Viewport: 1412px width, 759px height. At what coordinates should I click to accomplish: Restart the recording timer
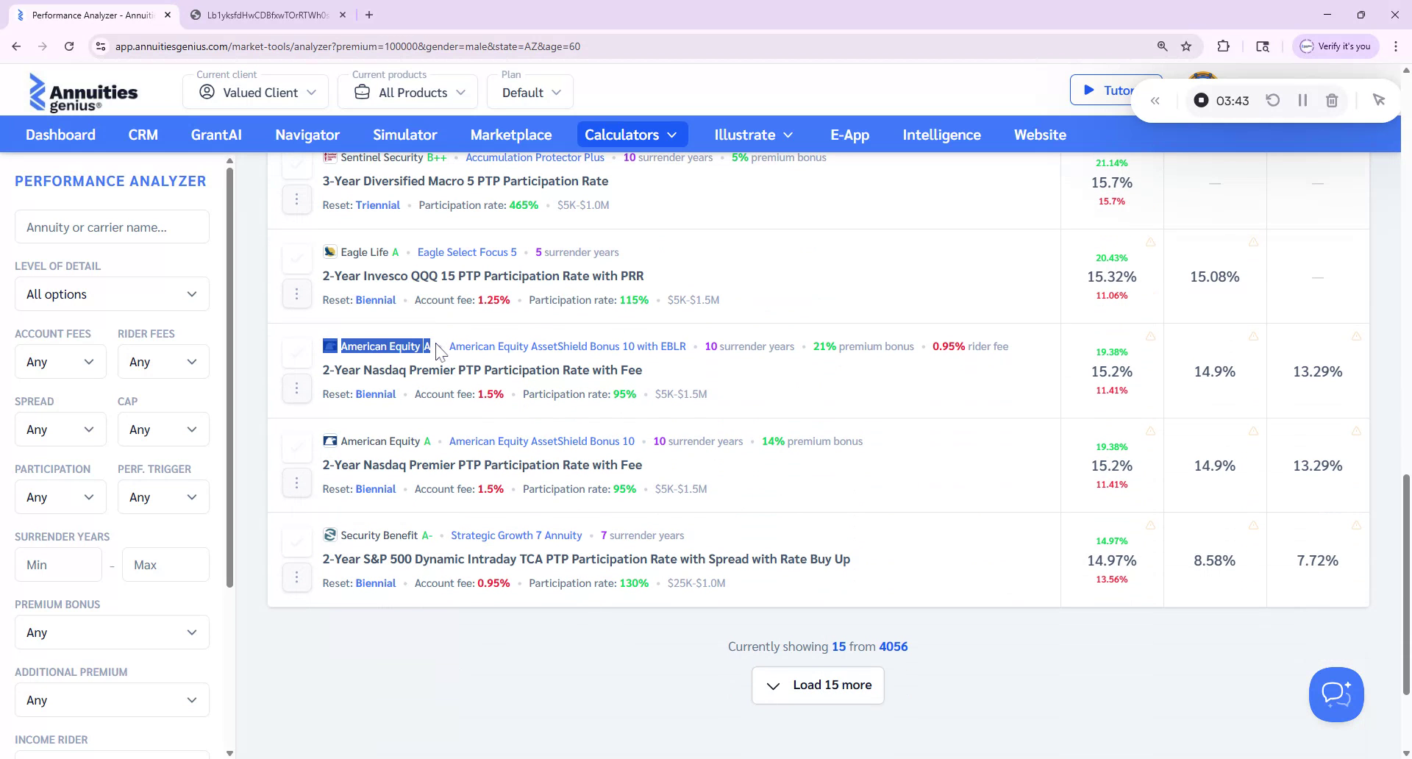(1273, 100)
